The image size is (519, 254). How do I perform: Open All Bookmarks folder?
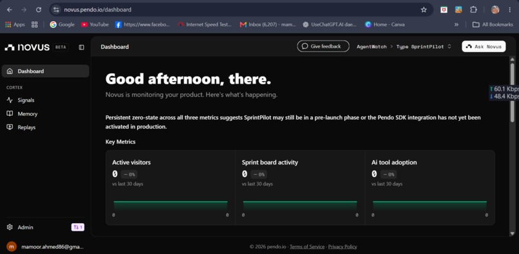point(493,24)
